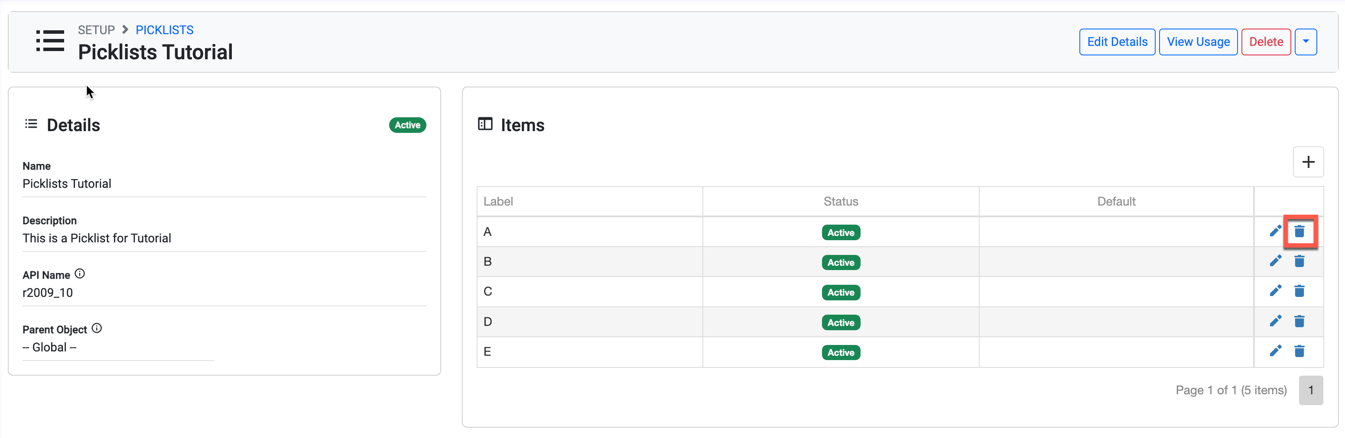Screen dimensions: 1345x438
Task: Open View Usage for this picklist
Action: 1198,42
